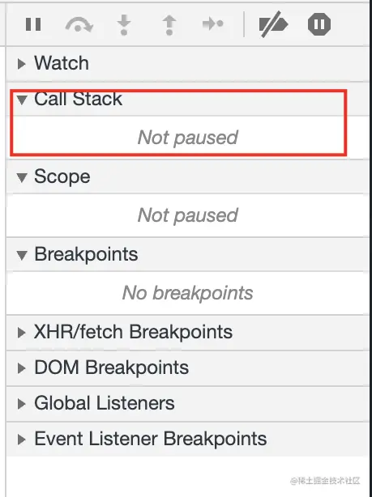Expand the XHR/fetch Breakpoints arrow
This screenshot has width=372, height=497.
22,333
